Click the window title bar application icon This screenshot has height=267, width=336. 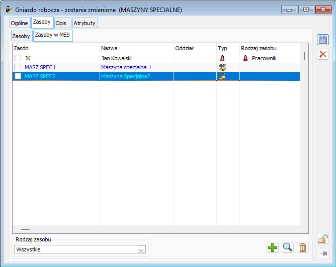9,10
